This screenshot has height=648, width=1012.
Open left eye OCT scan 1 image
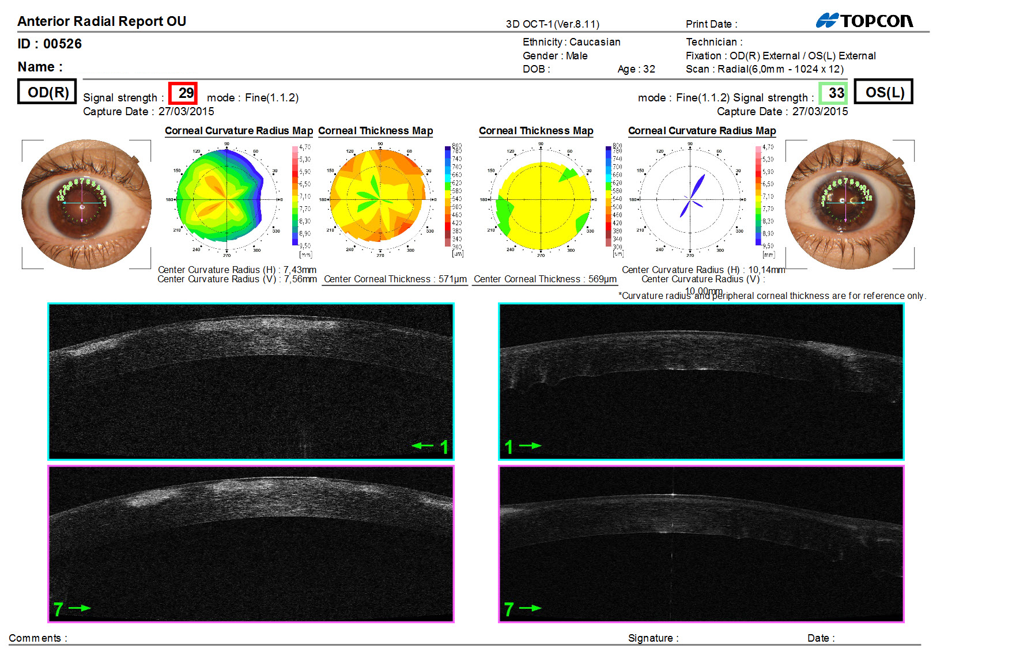(x=701, y=381)
